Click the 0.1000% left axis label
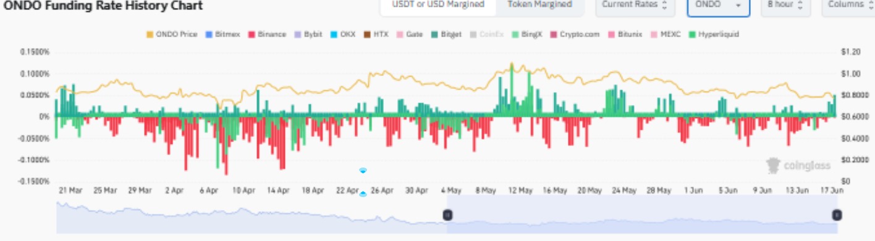This screenshot has width=875, height=241. 35,74
